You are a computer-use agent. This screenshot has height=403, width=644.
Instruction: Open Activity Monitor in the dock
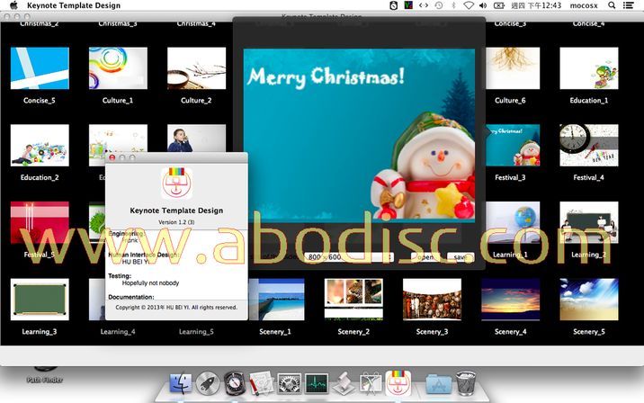point(317,385)
